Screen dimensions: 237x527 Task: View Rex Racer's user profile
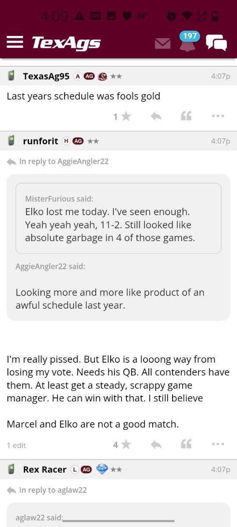45,469
